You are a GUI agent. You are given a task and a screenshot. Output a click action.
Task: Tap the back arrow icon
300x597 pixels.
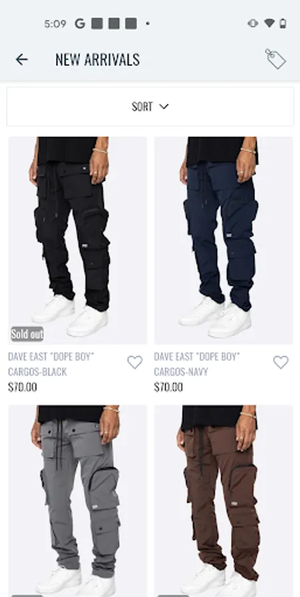22,60
